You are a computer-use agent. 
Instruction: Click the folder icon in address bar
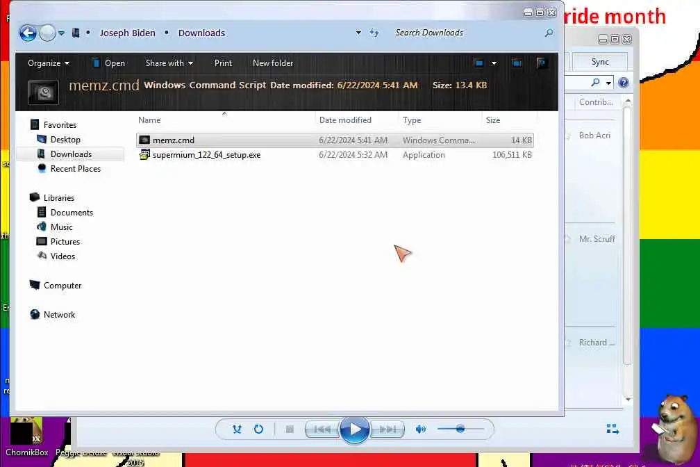tap(76, 33)
